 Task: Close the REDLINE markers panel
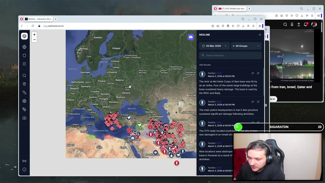pyautogui.click(x=260, y=35)
